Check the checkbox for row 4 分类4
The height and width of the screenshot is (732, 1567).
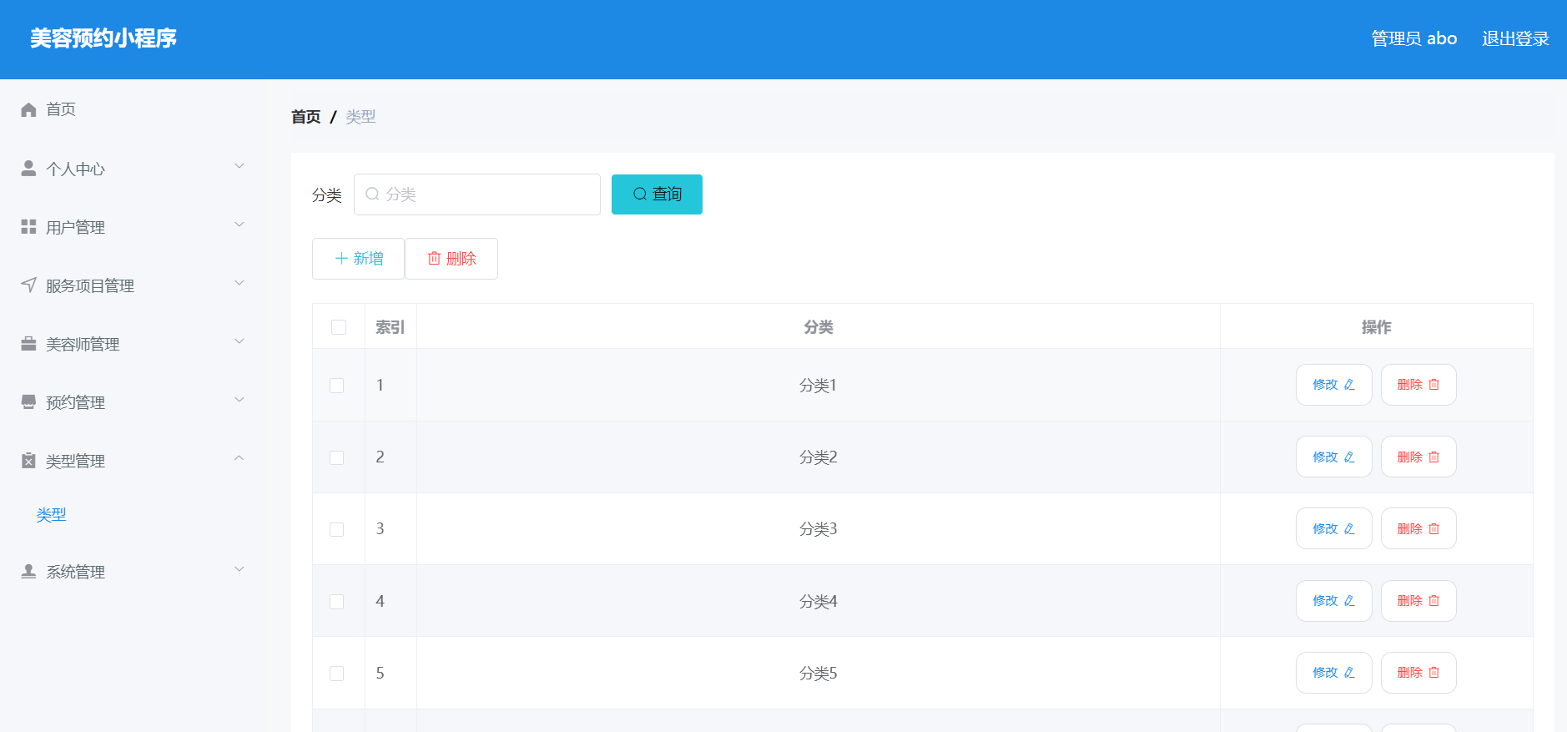(337, 602)
